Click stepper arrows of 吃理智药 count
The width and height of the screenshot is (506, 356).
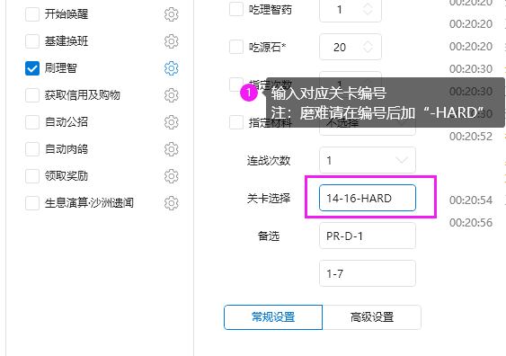(368, 9)
